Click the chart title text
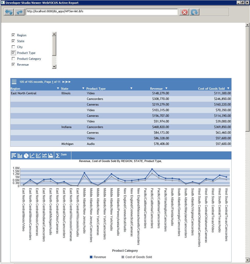Screen dimensions: 250x264 pyautogui.click(x=120, y=161)
